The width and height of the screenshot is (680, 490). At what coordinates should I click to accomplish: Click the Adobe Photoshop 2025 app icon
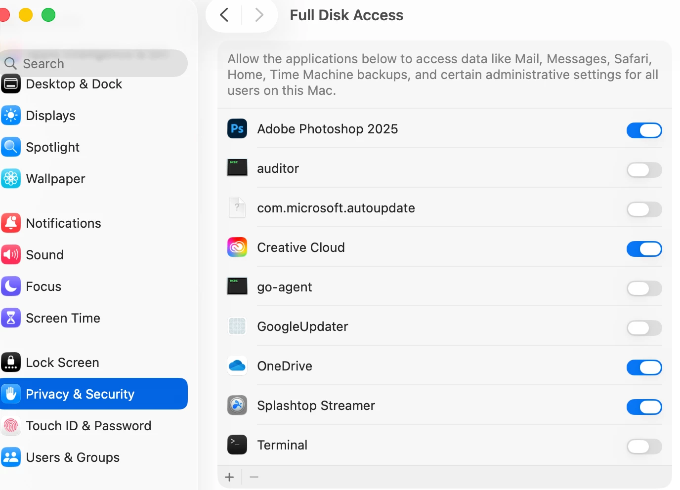(237, 129)
